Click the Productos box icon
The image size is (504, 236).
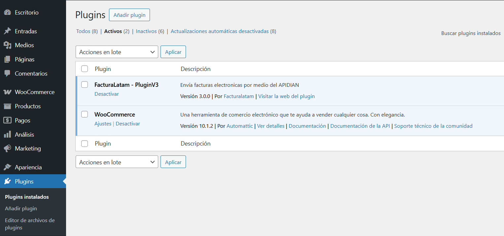(7, 106)
